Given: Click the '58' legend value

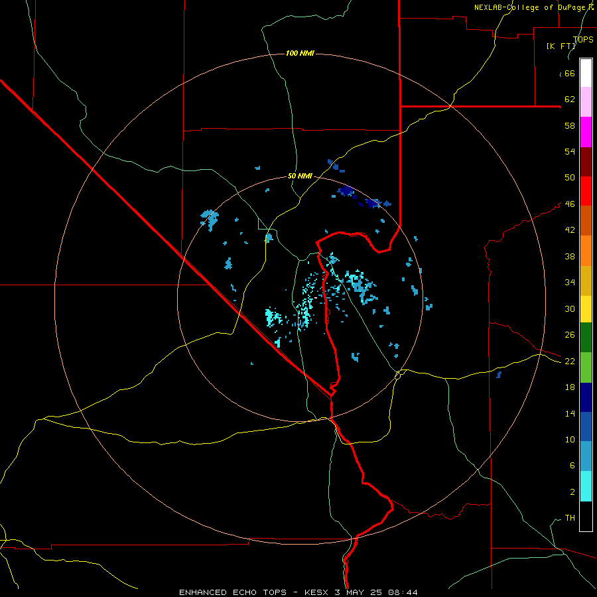Looking at the screenshot, I should click(x=570, y=125).
